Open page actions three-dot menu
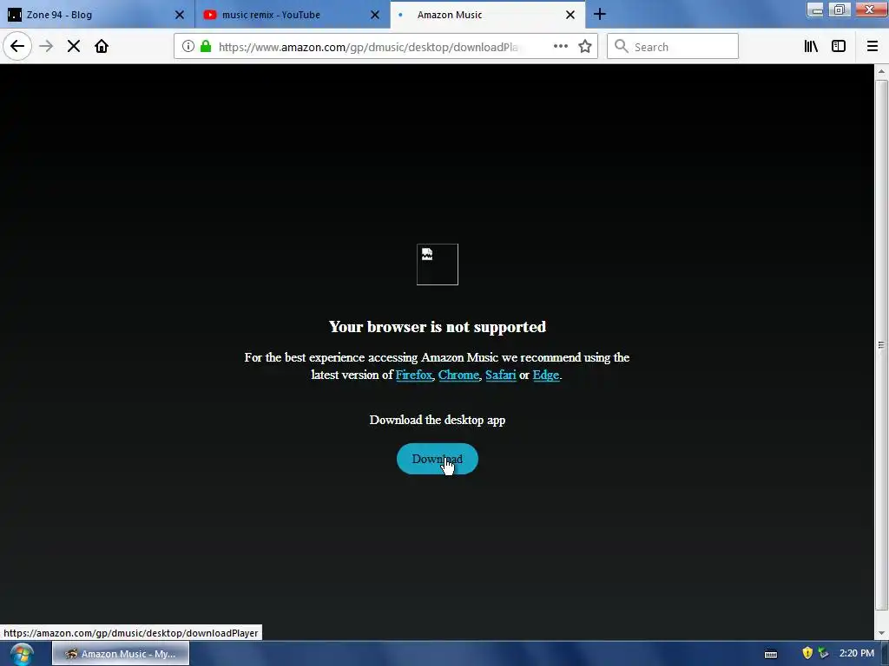 (x=560, y=47)
